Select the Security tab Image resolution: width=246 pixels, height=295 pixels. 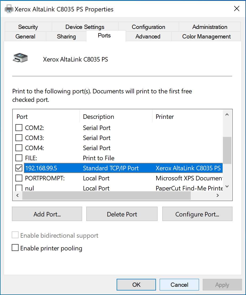click(28, 27)
